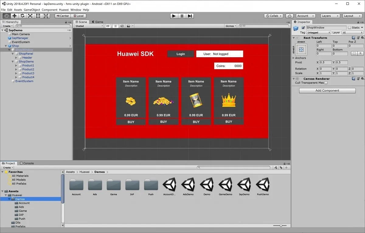Click the Add Component button
This screenshot has height=233, width=365.
pos(327,90)
